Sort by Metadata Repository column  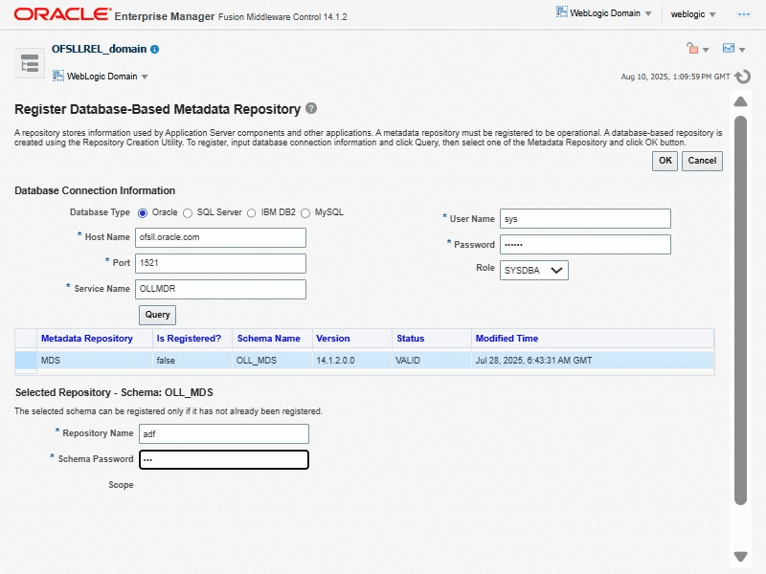[87, 339]
